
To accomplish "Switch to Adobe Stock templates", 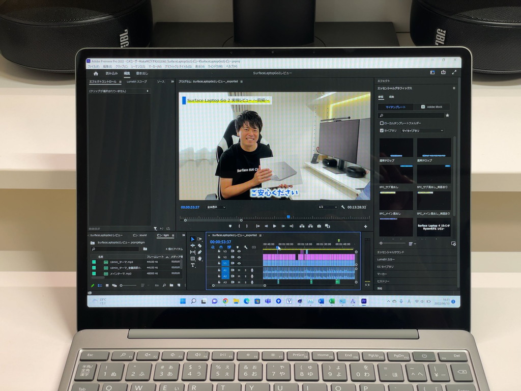I will point(431,107).
